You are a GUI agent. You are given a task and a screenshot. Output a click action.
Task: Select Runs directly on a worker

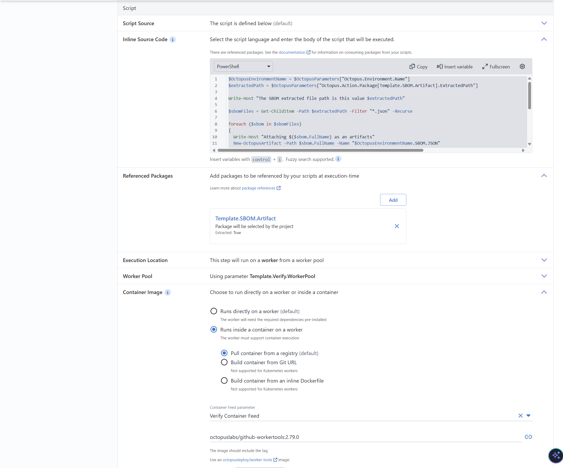[214, 311]
